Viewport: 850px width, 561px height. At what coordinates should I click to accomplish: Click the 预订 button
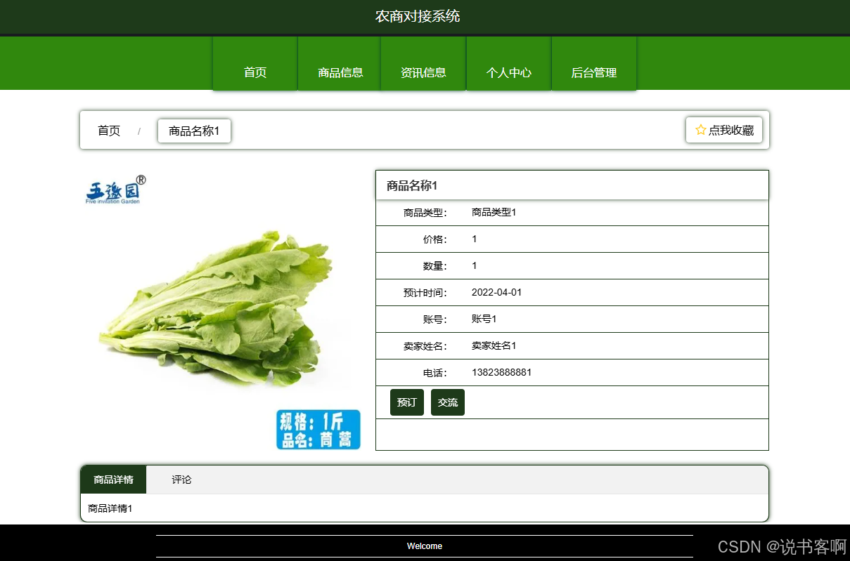click(x=407, y=402)
